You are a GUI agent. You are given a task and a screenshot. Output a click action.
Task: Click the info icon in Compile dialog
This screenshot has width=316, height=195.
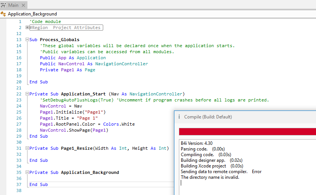[x=179, y=117]
